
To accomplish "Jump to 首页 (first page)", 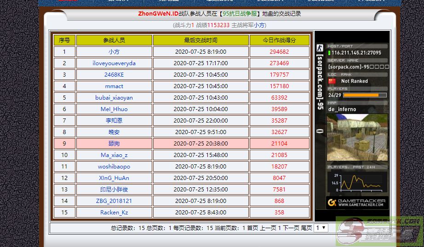I will point(252,228).
